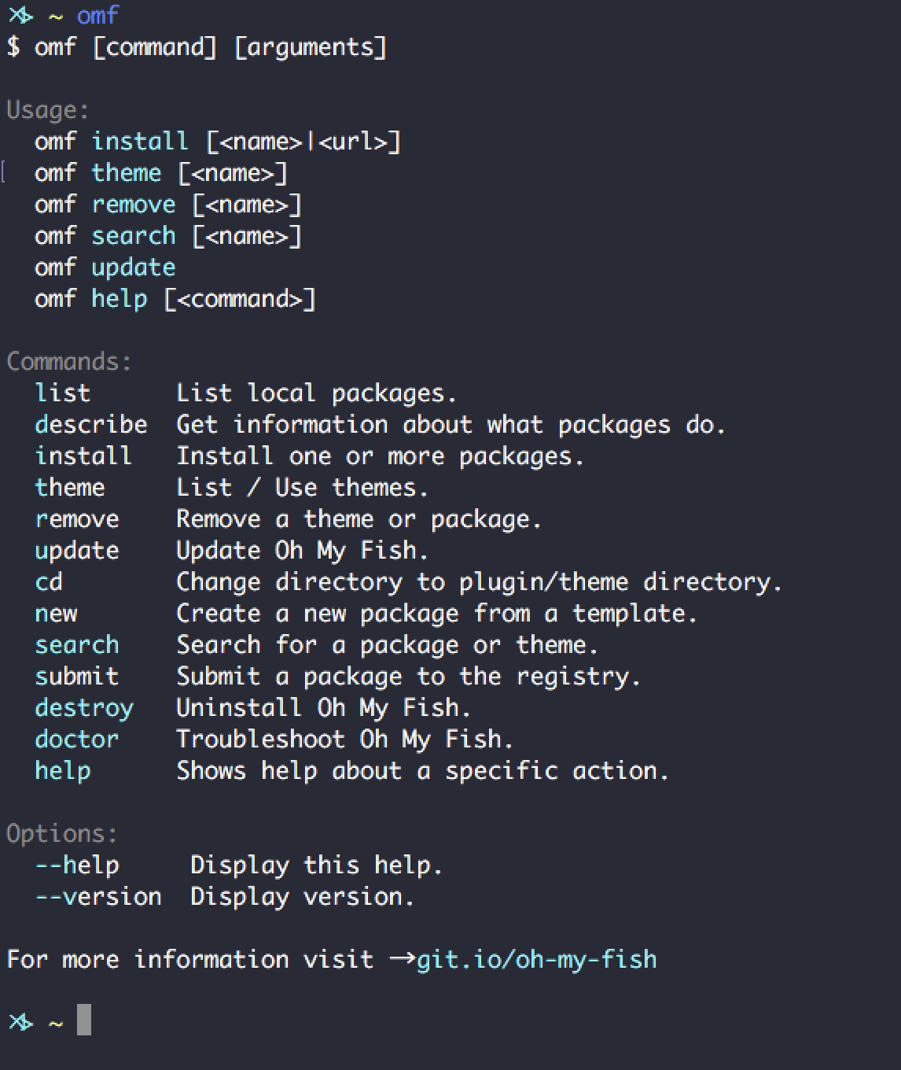Click the 'doctor' command name

click(77, 740)
